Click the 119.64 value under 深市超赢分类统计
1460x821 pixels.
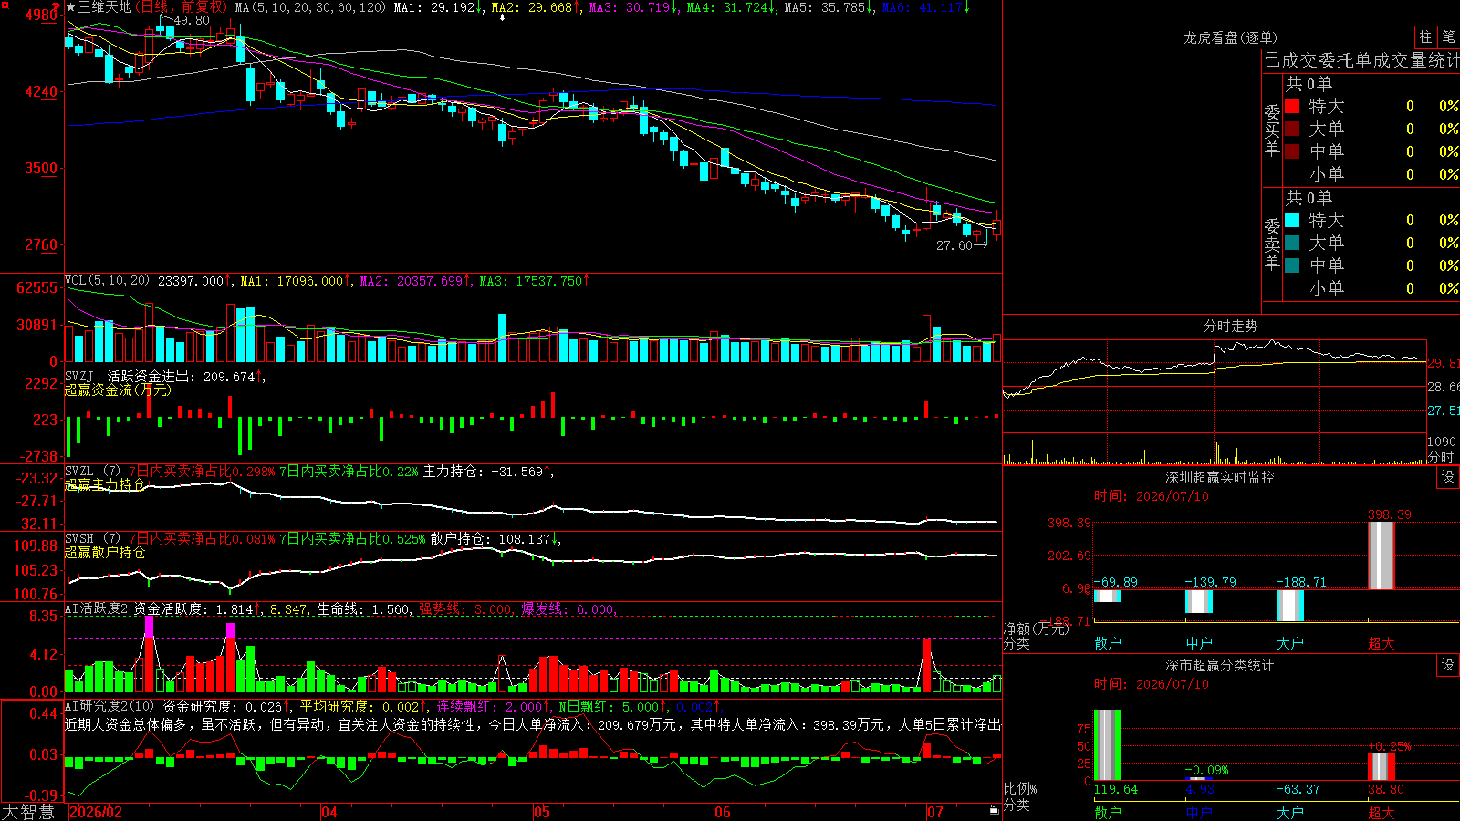tap(1116, 789)
